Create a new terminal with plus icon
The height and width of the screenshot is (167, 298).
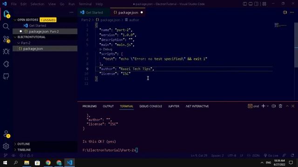(x=263, y=106)
